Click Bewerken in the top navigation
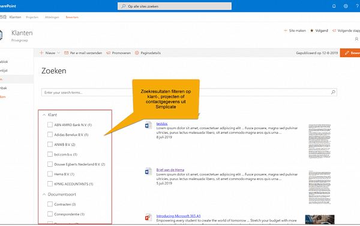 coord(72,17)
